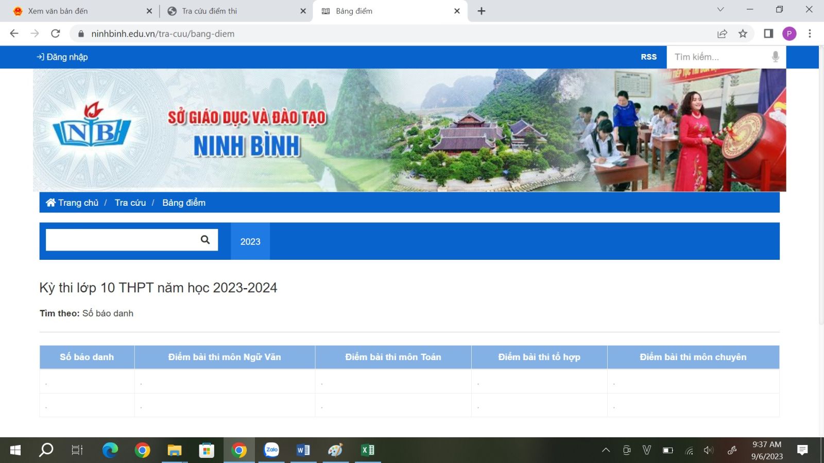
Task: Click the candidate number search input field
Action: [x=123, y=240]
